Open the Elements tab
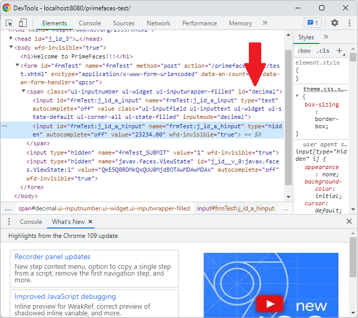Image resolution: width=358 pixels, height=318 pixels. point(54,23)
